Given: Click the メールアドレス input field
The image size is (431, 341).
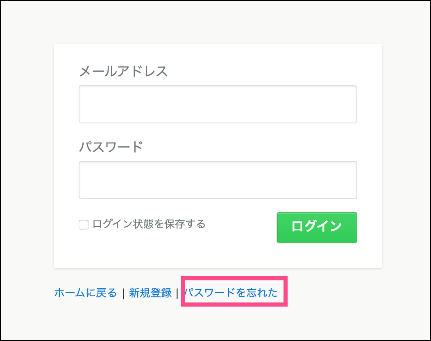Looking at the screenshot, I should [218, 104].
